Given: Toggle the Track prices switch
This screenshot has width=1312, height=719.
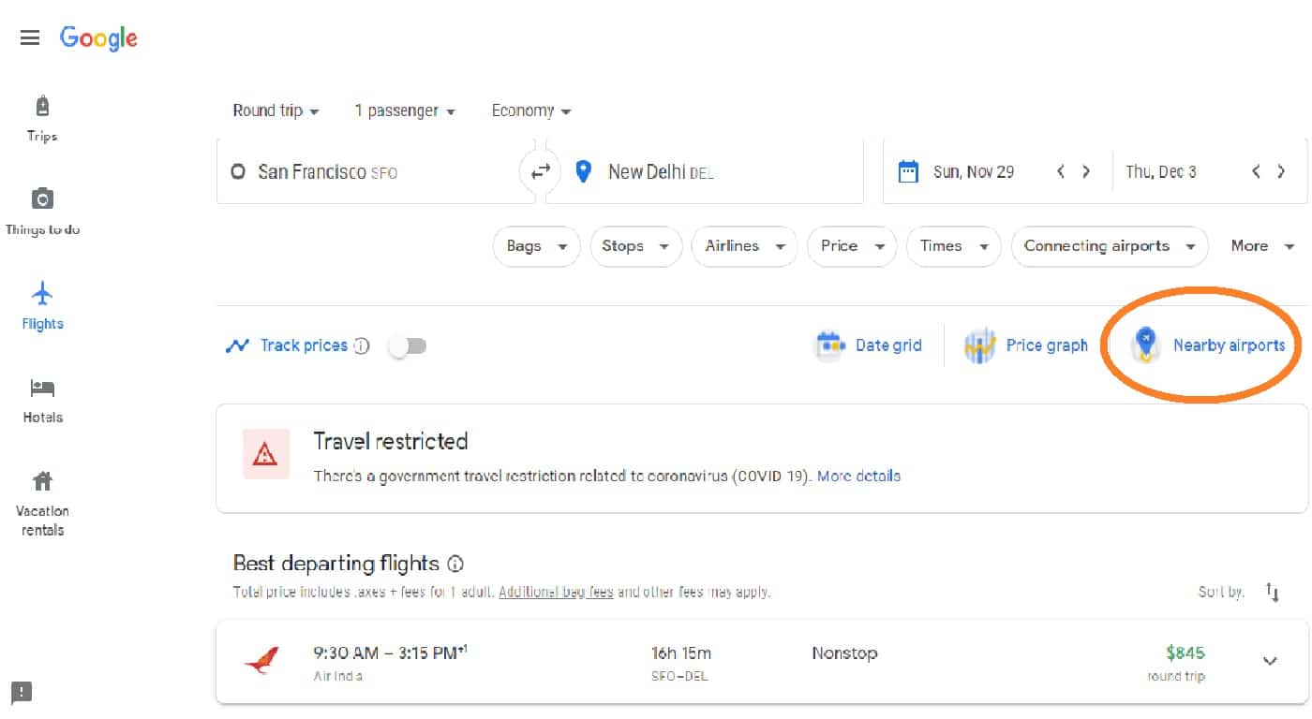Looking at the screenshot, I should coord(408,346).
